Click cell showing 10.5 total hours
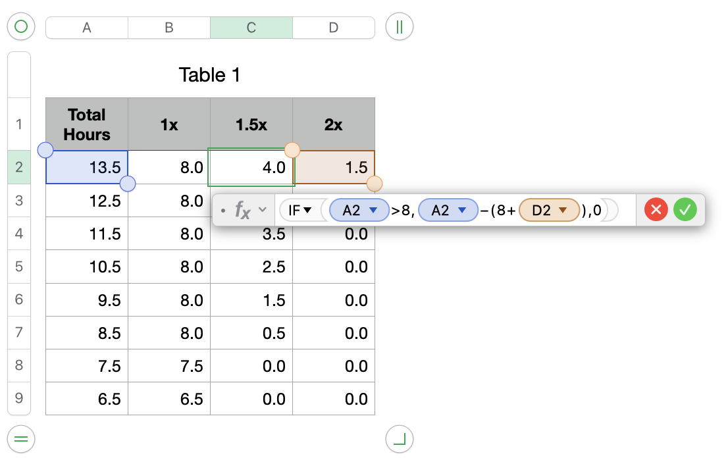Viewport: 728px width, 462px height. [87, 267]
